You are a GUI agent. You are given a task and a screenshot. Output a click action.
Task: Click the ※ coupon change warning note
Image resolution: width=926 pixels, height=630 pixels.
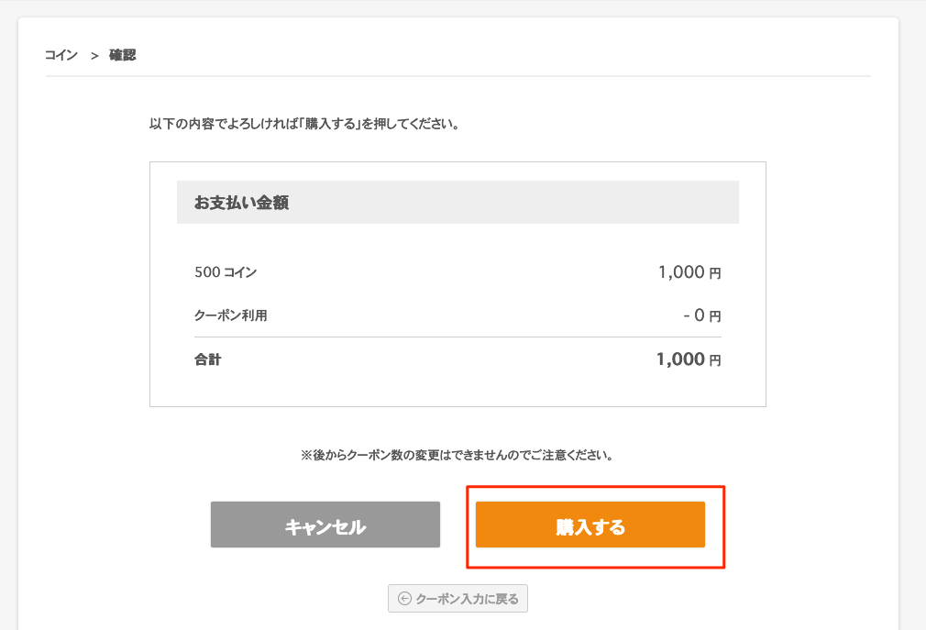click(457, 455)
